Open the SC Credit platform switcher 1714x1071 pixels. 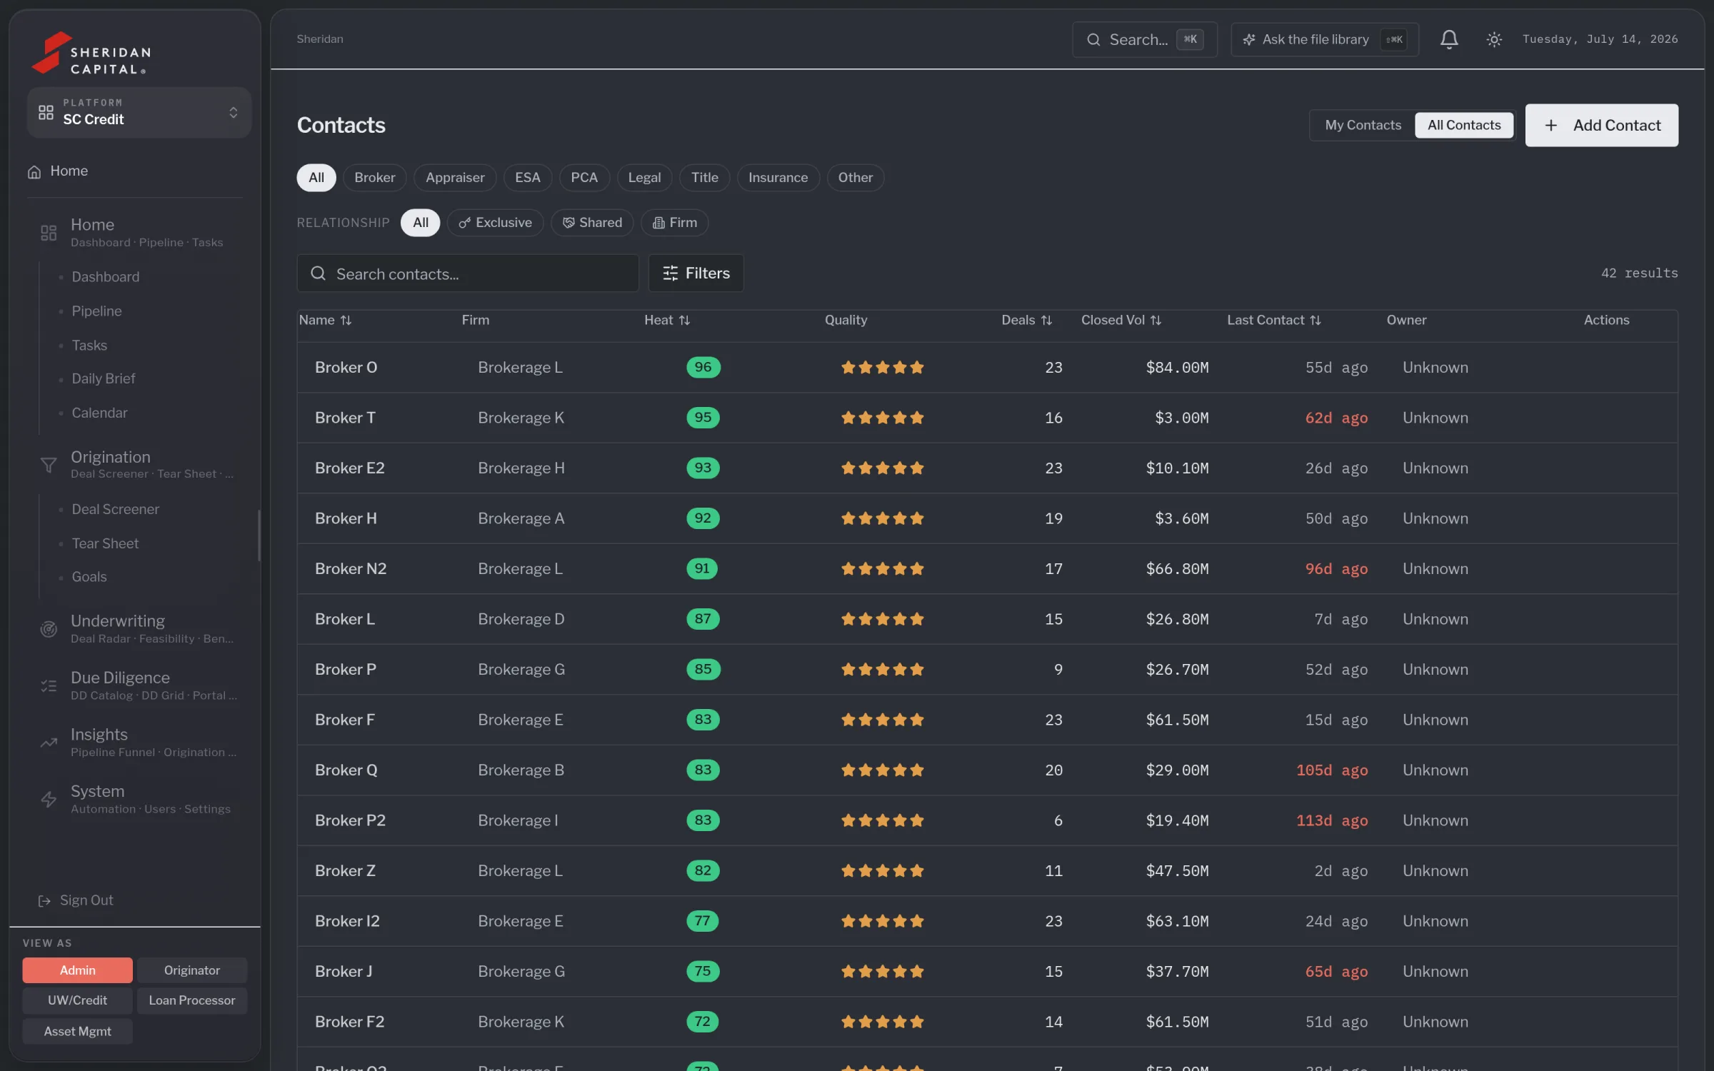(x=139, y=112)
